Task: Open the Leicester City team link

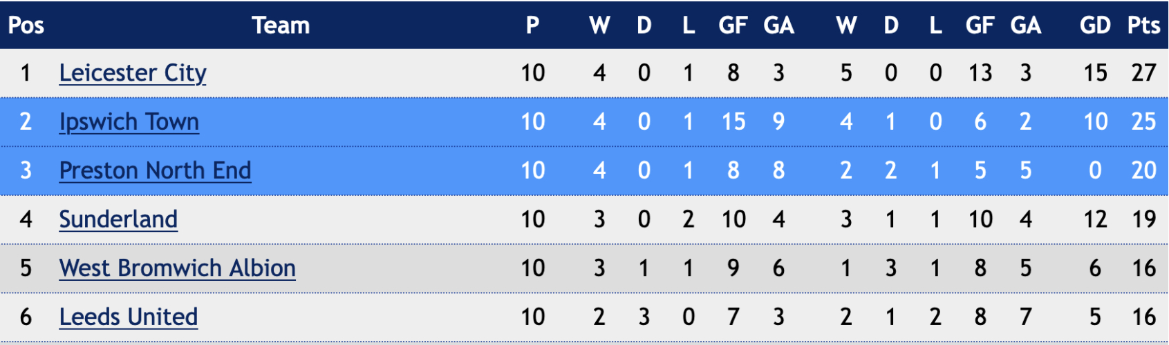Action: coord(133,73)
